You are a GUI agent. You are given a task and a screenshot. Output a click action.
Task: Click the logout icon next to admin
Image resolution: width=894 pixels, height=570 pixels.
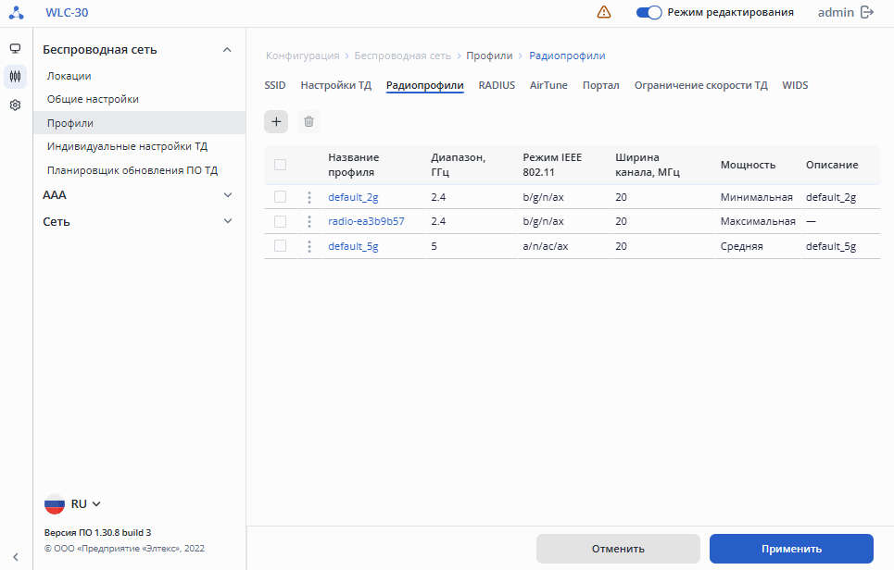coord(867,12)
